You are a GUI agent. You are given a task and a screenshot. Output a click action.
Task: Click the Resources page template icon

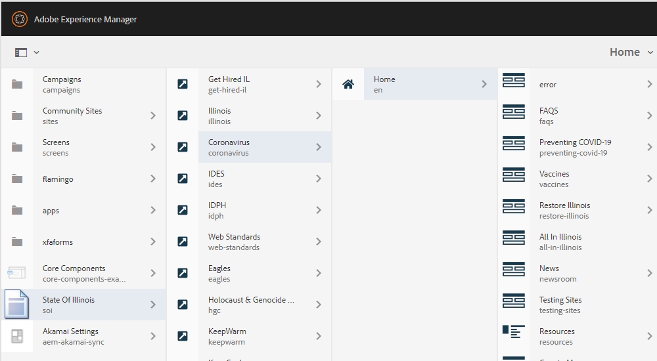coord(513,332)
